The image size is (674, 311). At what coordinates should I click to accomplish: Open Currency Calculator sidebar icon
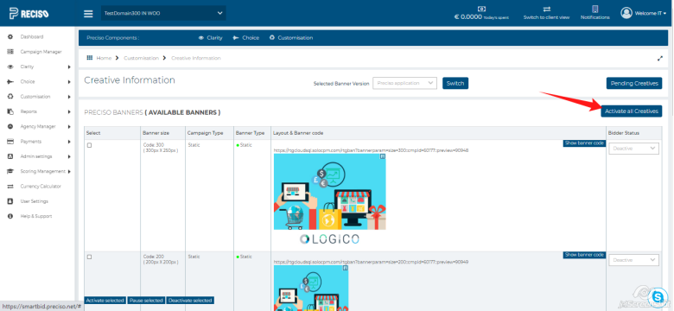[10, 187]
